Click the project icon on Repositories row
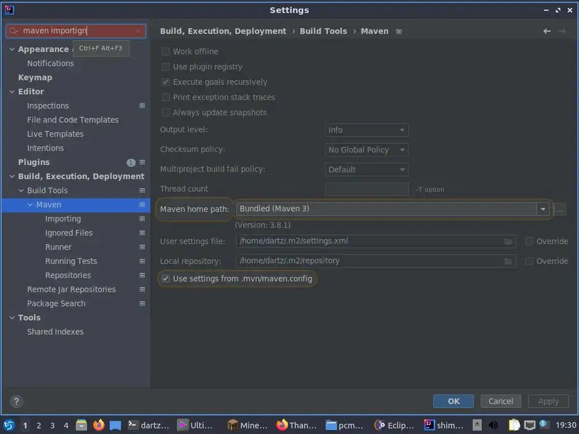 142,275
